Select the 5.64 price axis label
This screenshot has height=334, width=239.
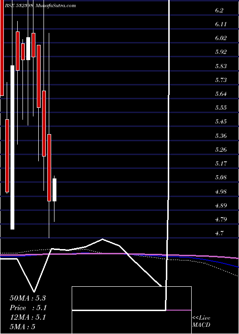point(221,94)
